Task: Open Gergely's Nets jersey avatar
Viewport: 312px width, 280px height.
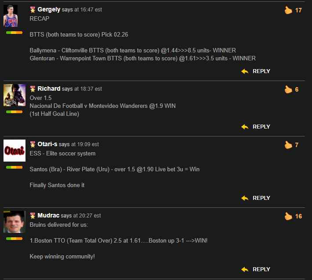Action: pyautogui.click(x=11, y=16)
